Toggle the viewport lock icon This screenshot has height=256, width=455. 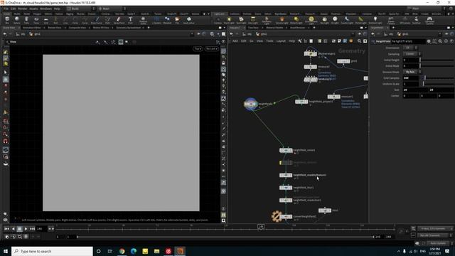pos(223,63)
